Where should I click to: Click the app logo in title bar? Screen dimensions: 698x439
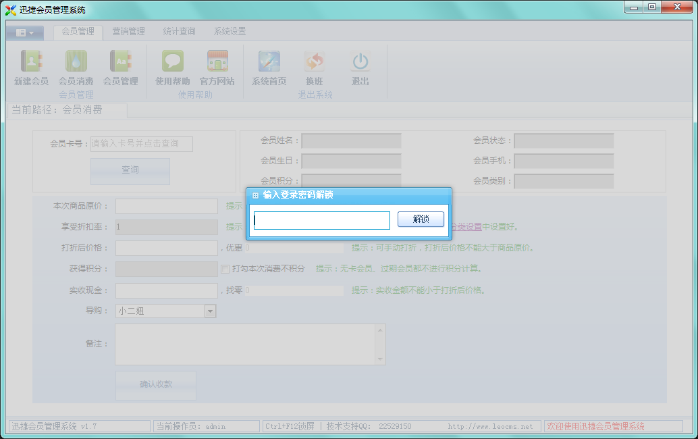click(11, 10)
